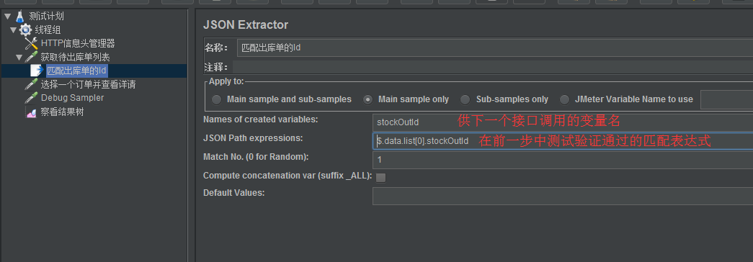
Task: Select Main sample and sub-samples option
Action: pyautogui.click(x=217, y=100)
